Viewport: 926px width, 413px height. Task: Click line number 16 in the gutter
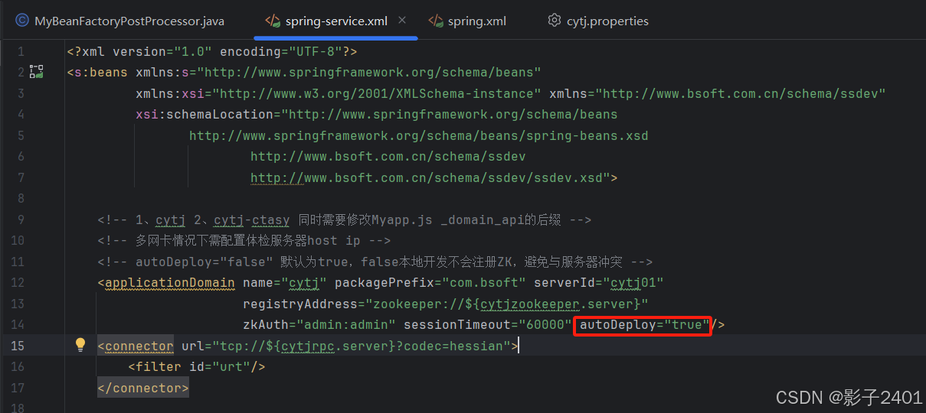click(x=18, y=367)
